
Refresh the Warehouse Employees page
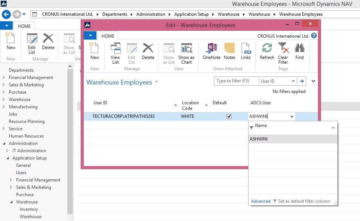pyautogui.click(x=267, y=51)
